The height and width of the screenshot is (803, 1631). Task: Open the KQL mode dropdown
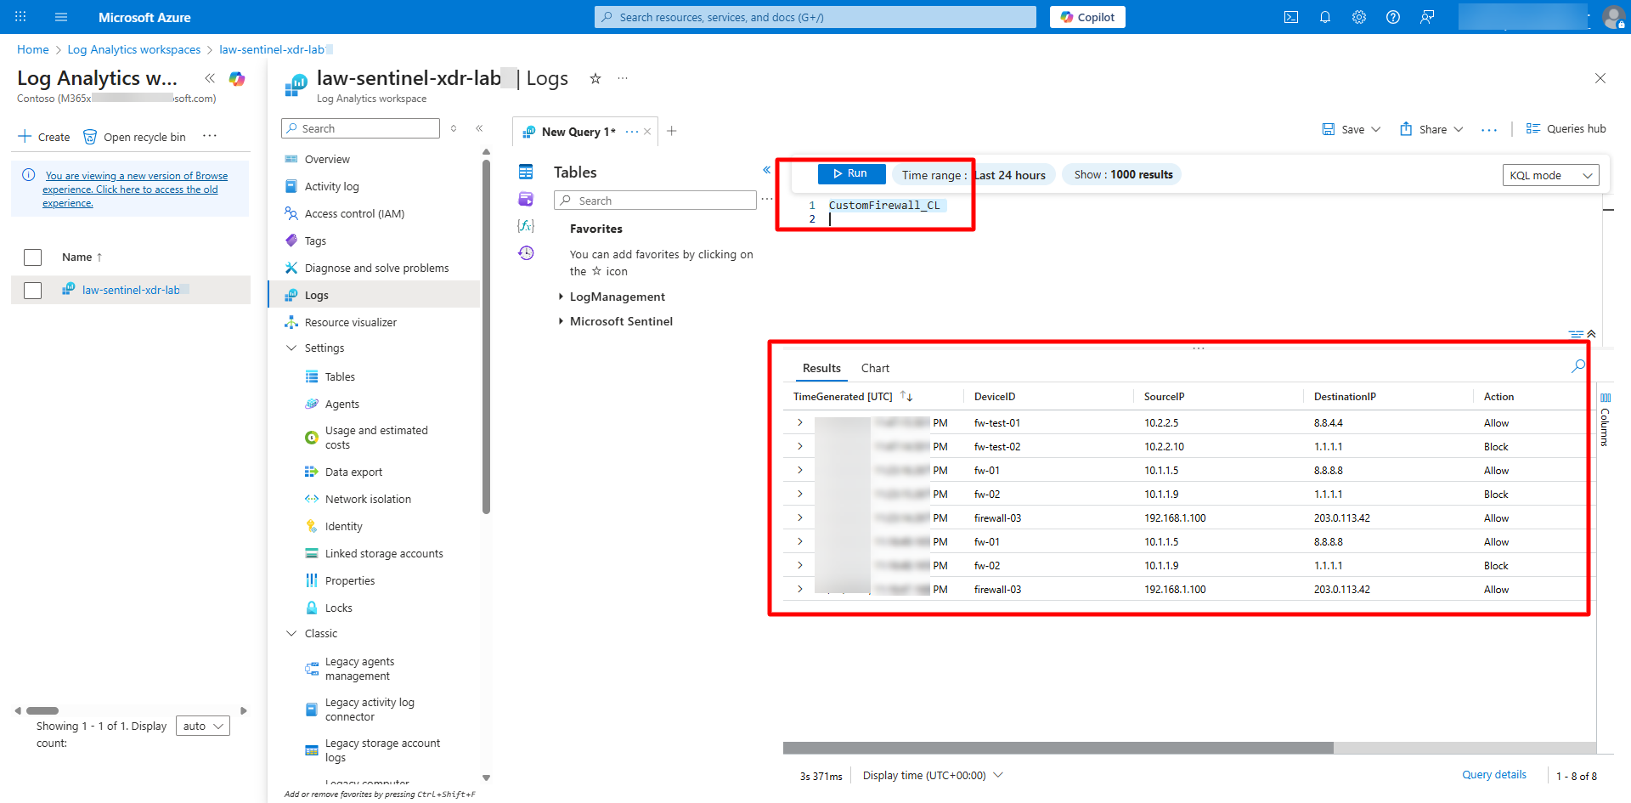[1551, 175]
